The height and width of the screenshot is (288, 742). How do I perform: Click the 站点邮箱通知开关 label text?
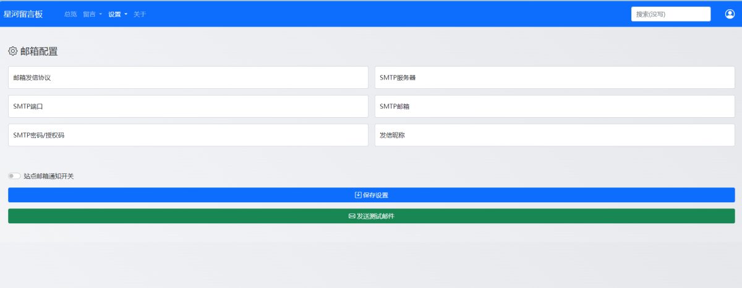pos(49,176)
